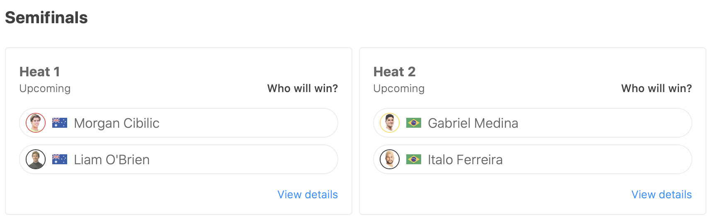Click Gabriel Medina's profile avatar
Screen dimensions: 713x219
tap(390, 123)
